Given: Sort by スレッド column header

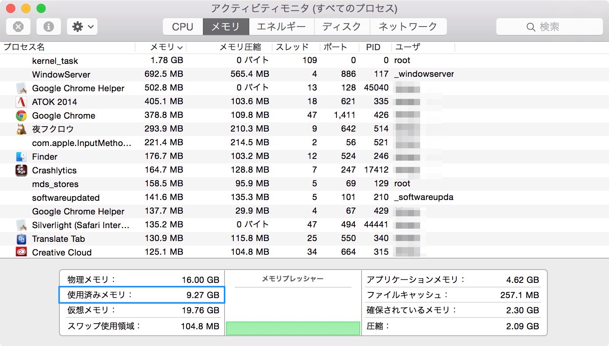Looking at the screenshot, I should click(x=296, y=47).
